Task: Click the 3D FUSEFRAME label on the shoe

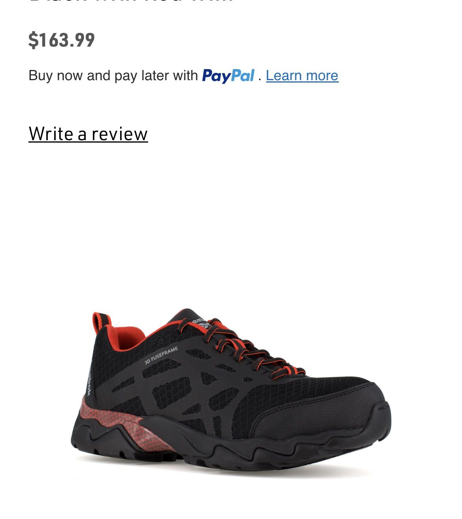Action: (x=161, y=355)
